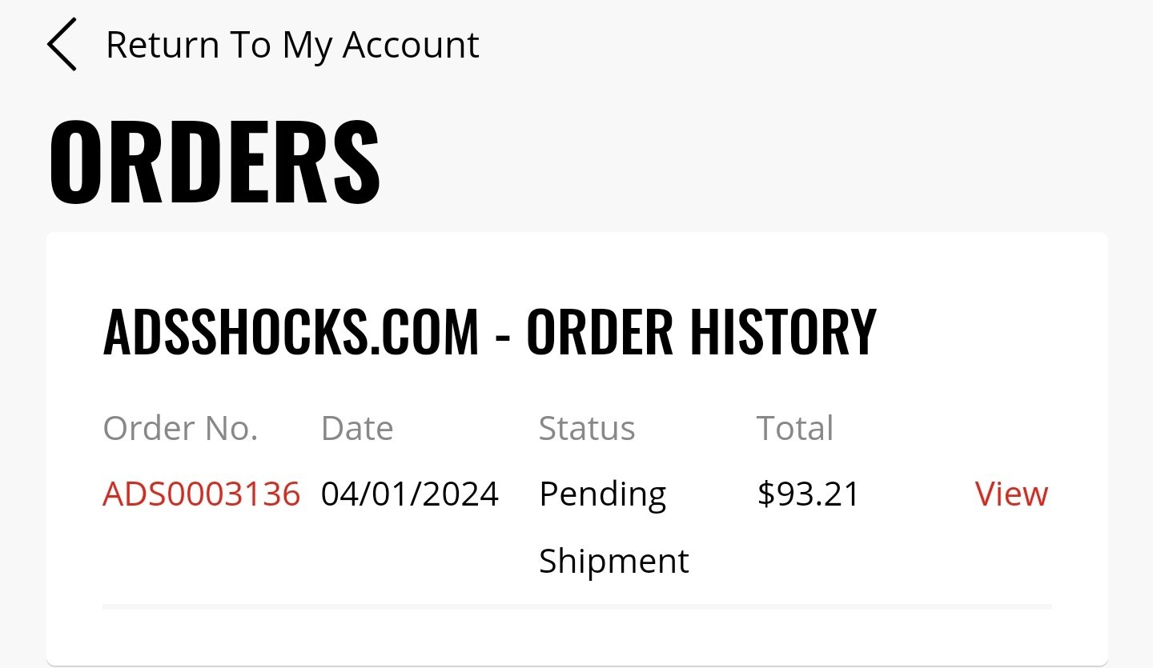The height and width of the screenshot is (668, 1153).
Task: Click the order date 04/01/2024
Action: [410, 494]
